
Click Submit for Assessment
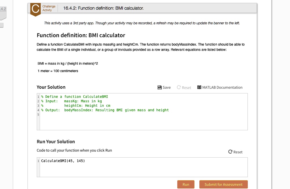point(223,184)
